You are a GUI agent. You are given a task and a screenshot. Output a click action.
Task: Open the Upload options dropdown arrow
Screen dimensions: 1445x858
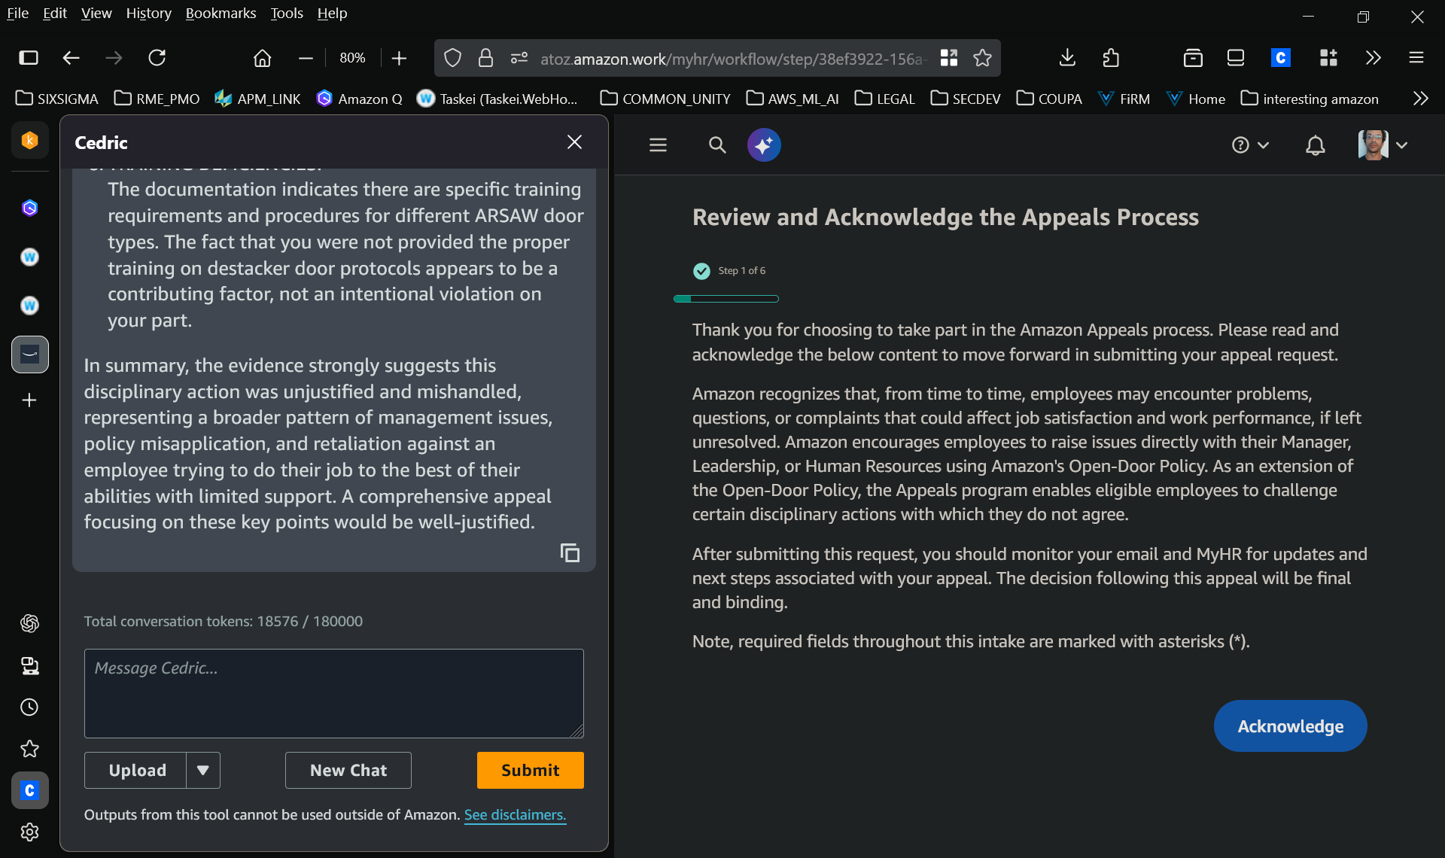click(x=202, y=770)
